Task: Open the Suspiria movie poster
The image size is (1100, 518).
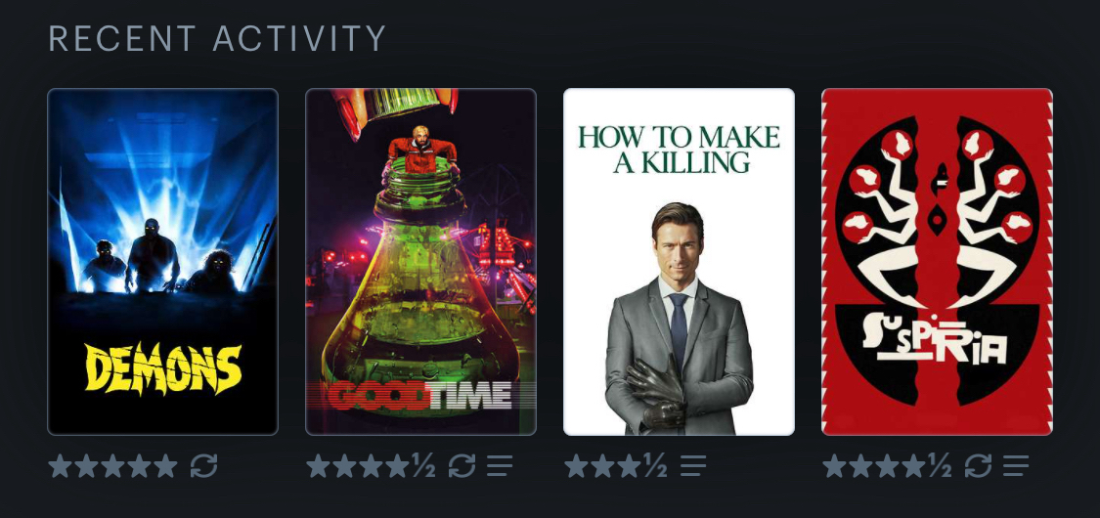Action: [938, 262]
